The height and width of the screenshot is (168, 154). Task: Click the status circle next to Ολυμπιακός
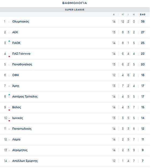coord(9,22)
